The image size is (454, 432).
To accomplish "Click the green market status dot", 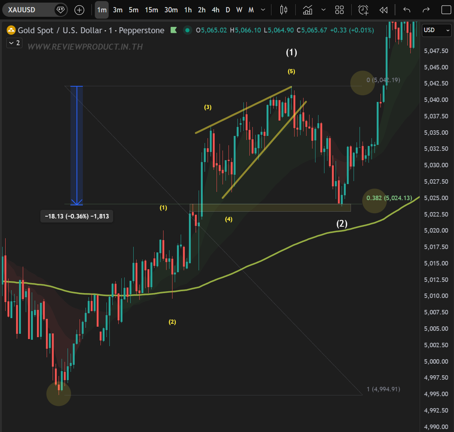I will tap(187, 30).
